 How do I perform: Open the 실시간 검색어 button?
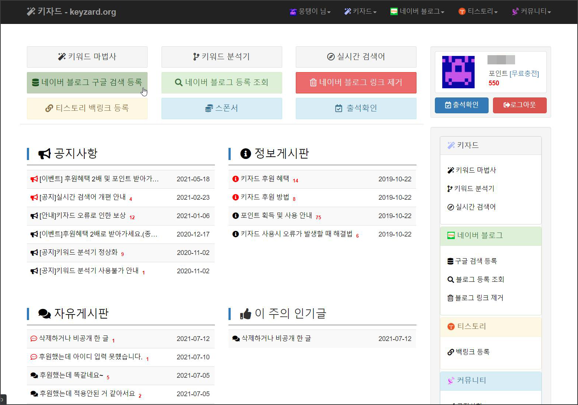(x=356, y=57)
